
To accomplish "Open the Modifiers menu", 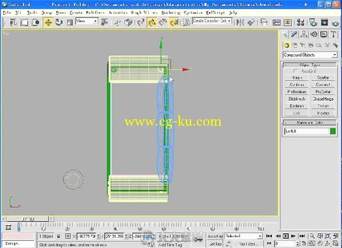I will 95,13.
